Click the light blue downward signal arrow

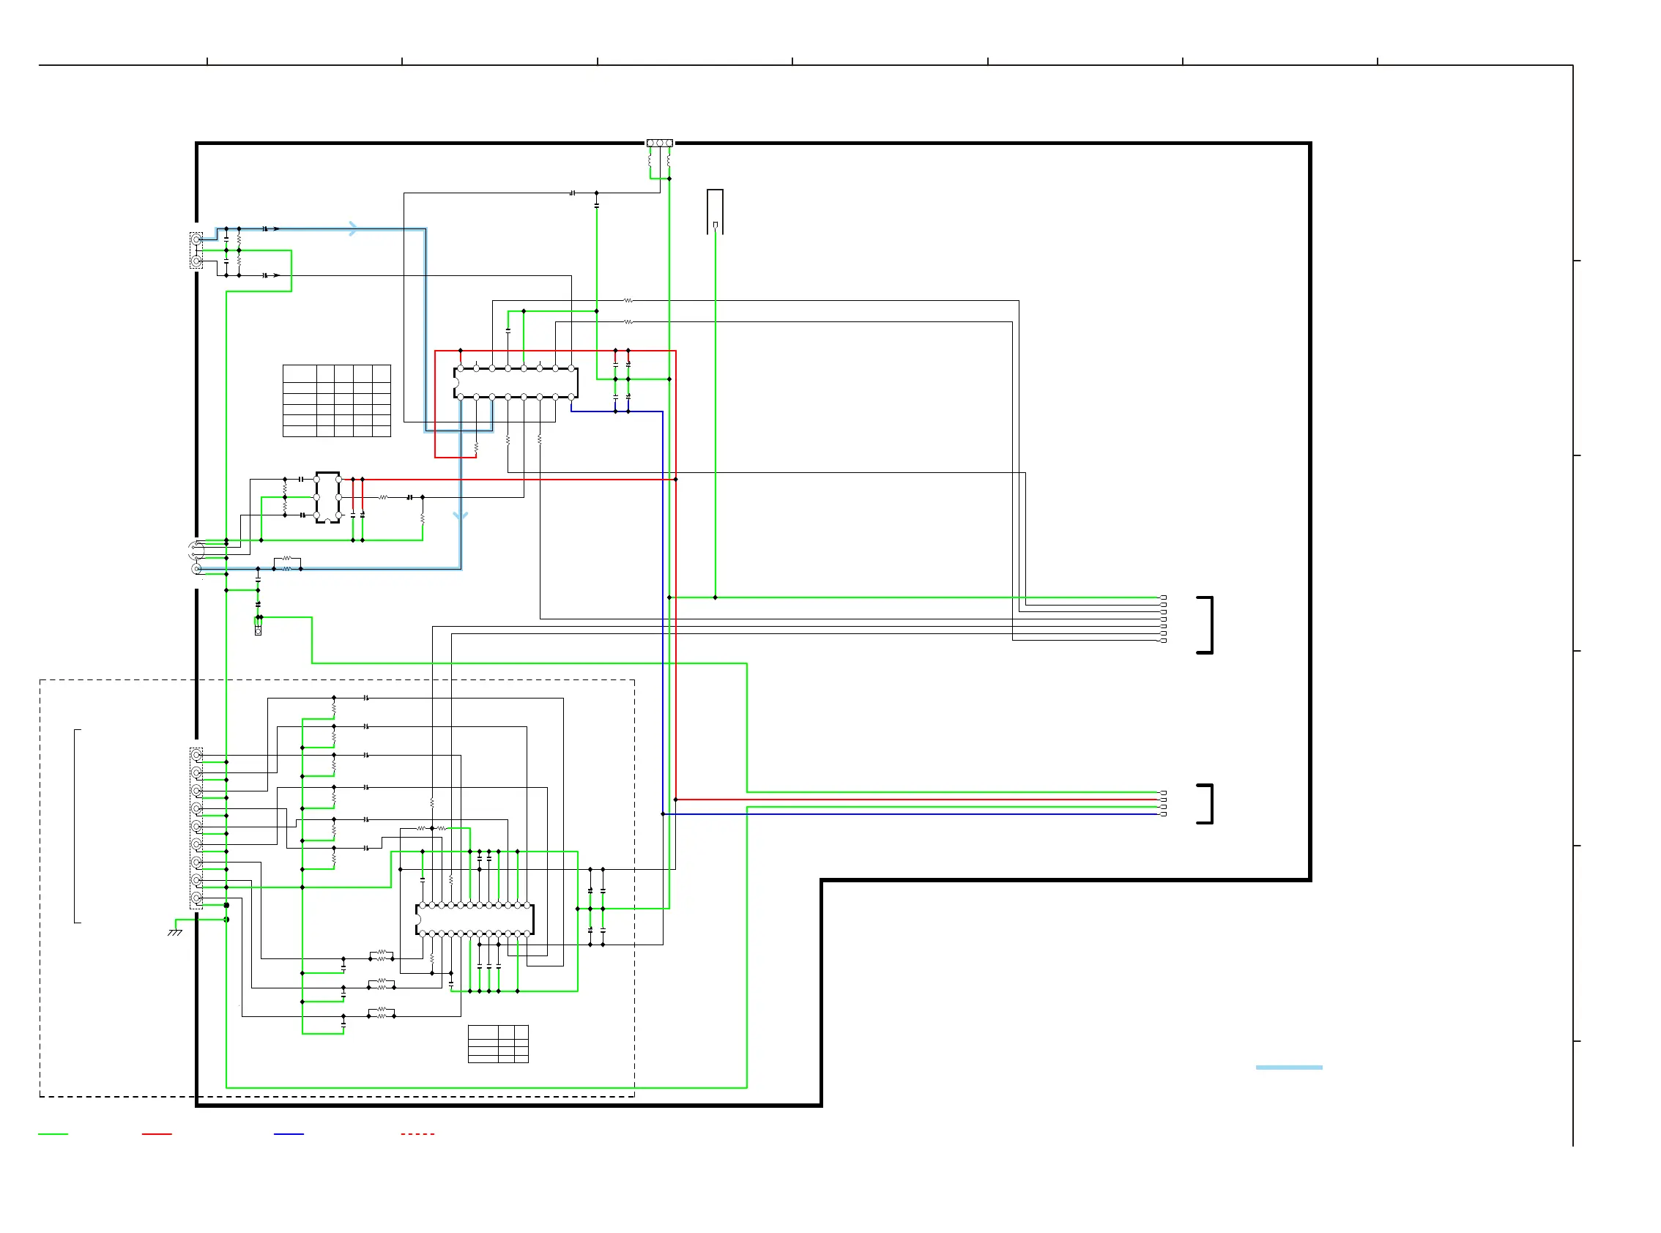461,515
